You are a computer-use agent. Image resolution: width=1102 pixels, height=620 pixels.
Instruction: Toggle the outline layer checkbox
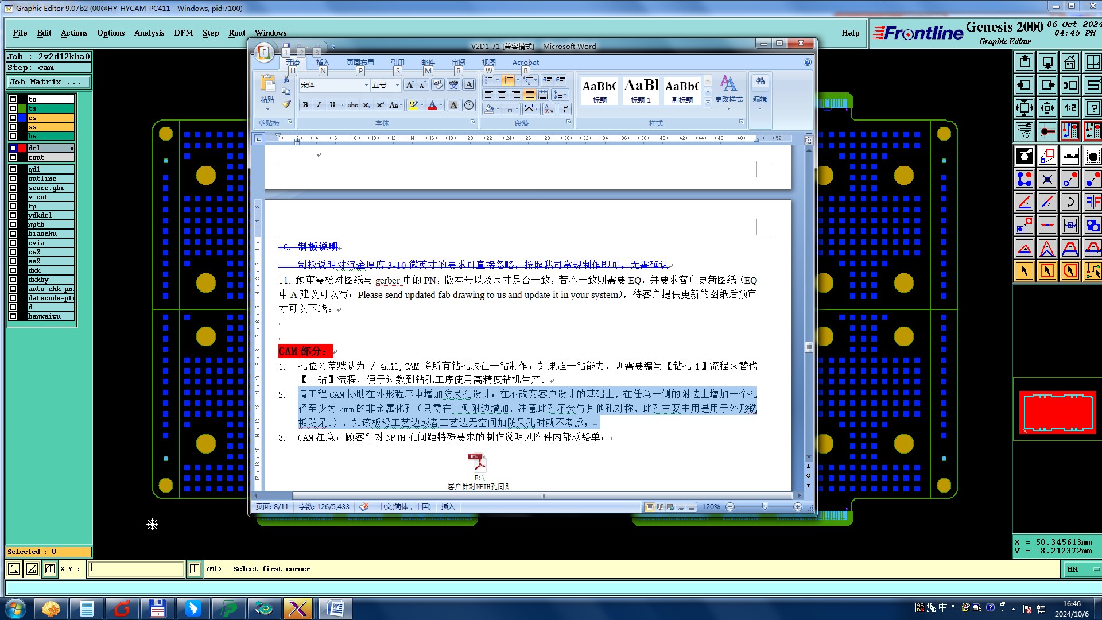13,179
